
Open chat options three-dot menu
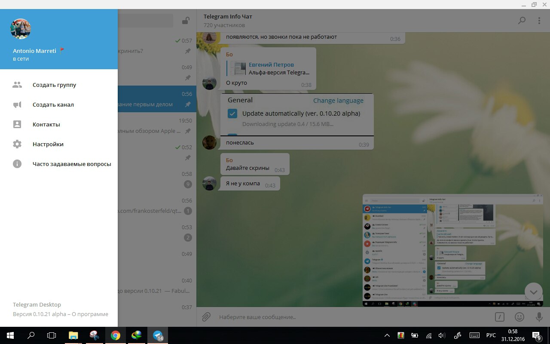(x=539, y=20)
